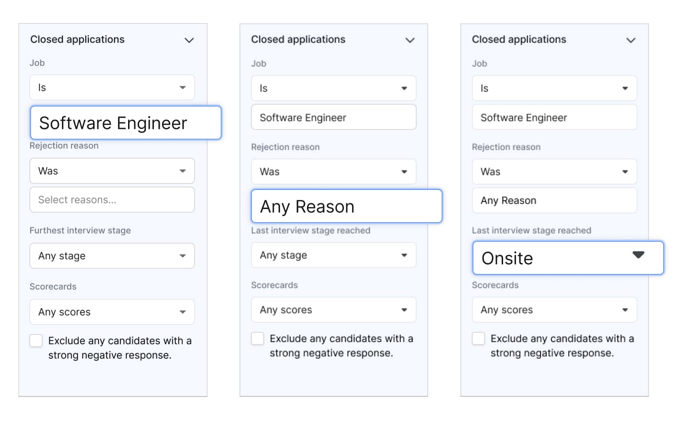Image resolution: width=682 pixels, height=422 pixels.
Task: Click Any Reason field in right panel
Action: pos(554,201)
